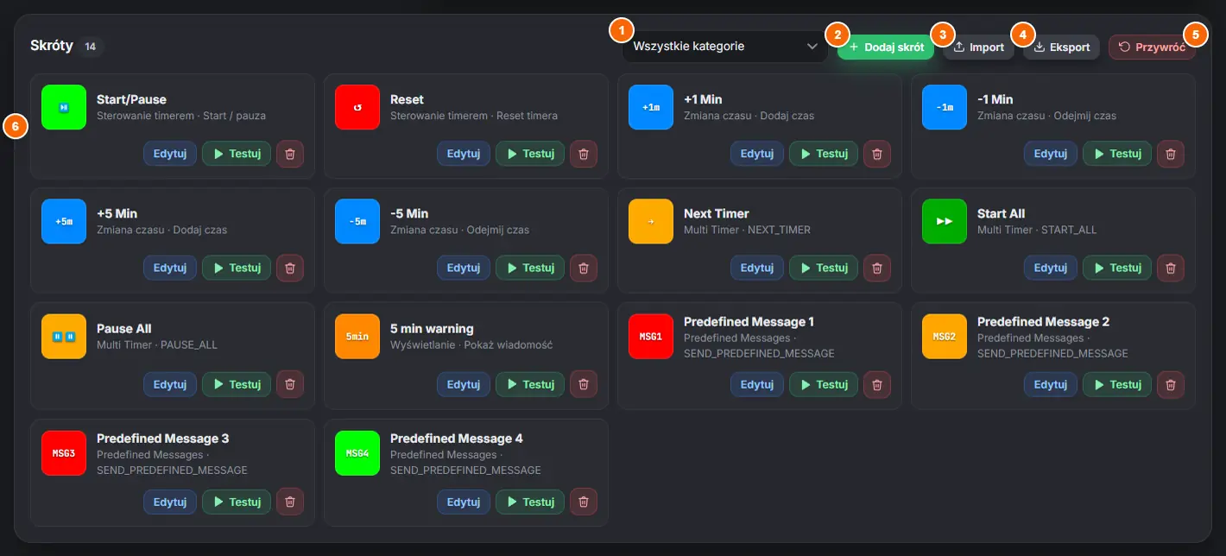Click the Przywróć button
This screenshot has height=556, width=1226.
click(x=1152, y=47)
